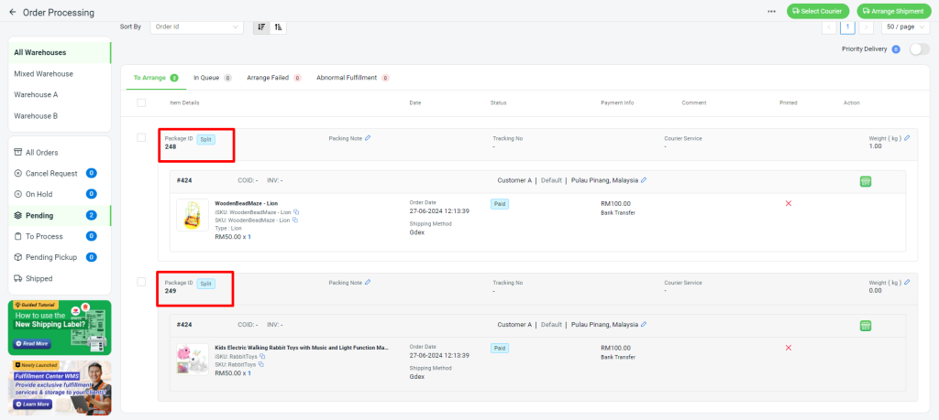The height and width of the screenshot is (420, 939).
Task: Click the ascending sort order icon
Action: coord(278,27)
